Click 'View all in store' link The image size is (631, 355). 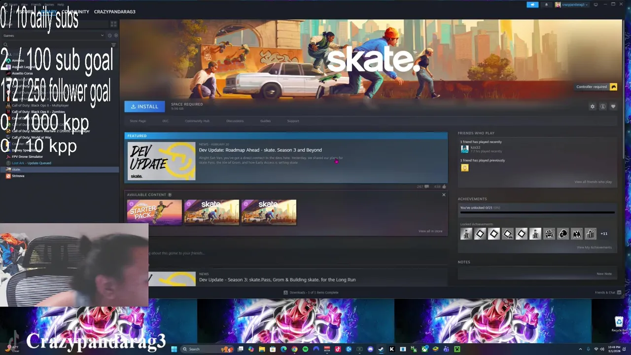click(x=430, y=231)
